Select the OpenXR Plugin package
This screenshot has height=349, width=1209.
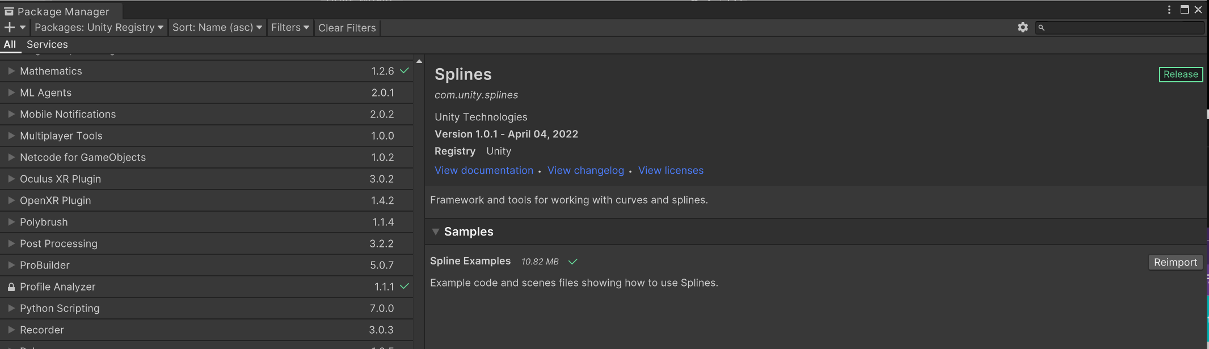tap(207, 200)
